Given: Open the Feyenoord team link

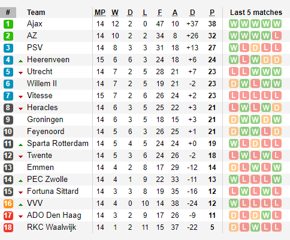Looking at the screenshot, I should pos(46,132).
